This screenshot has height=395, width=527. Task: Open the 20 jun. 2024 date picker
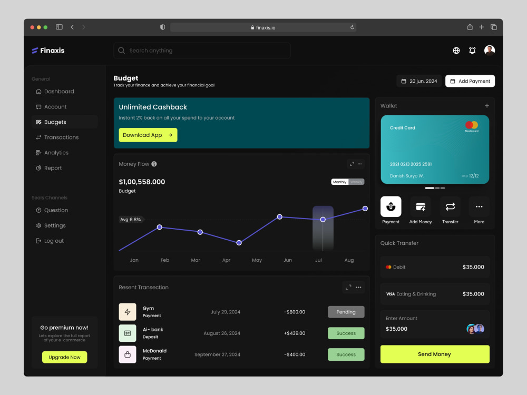tap(419, 81)
